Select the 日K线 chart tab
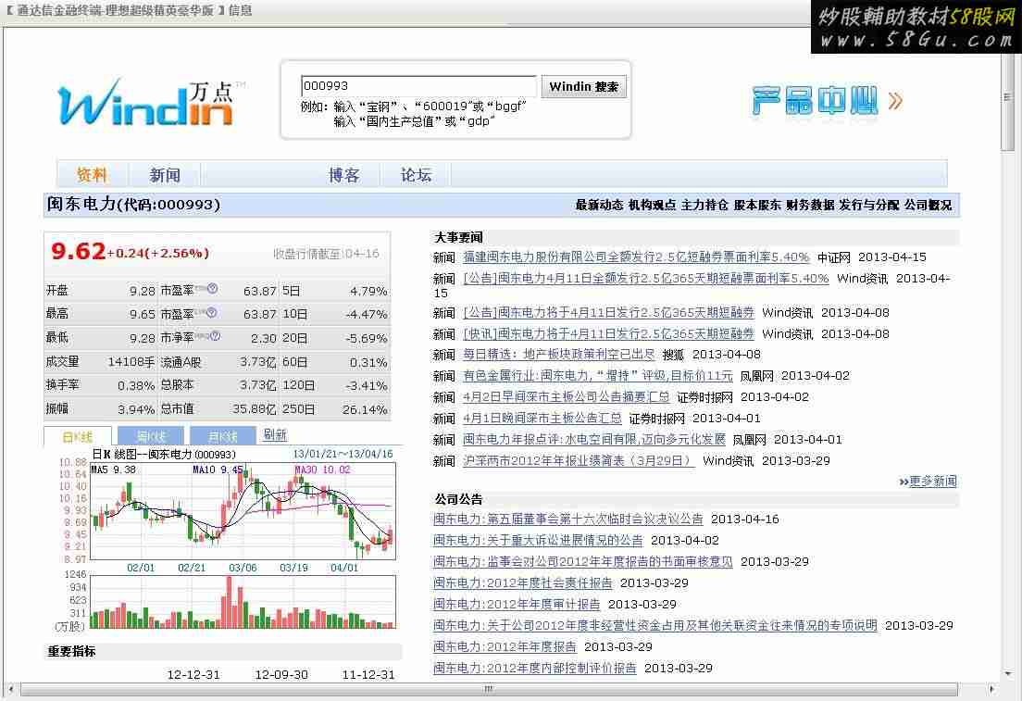The image size is (1022, 701). pos(78,436)
